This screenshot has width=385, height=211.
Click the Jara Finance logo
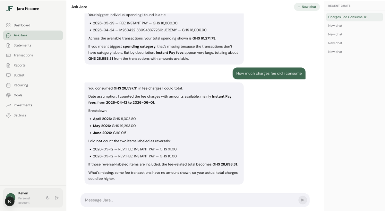point(22,9)
